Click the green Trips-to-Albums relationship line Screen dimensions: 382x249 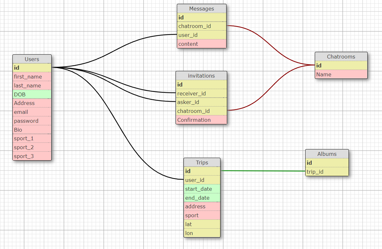point(263,171)
